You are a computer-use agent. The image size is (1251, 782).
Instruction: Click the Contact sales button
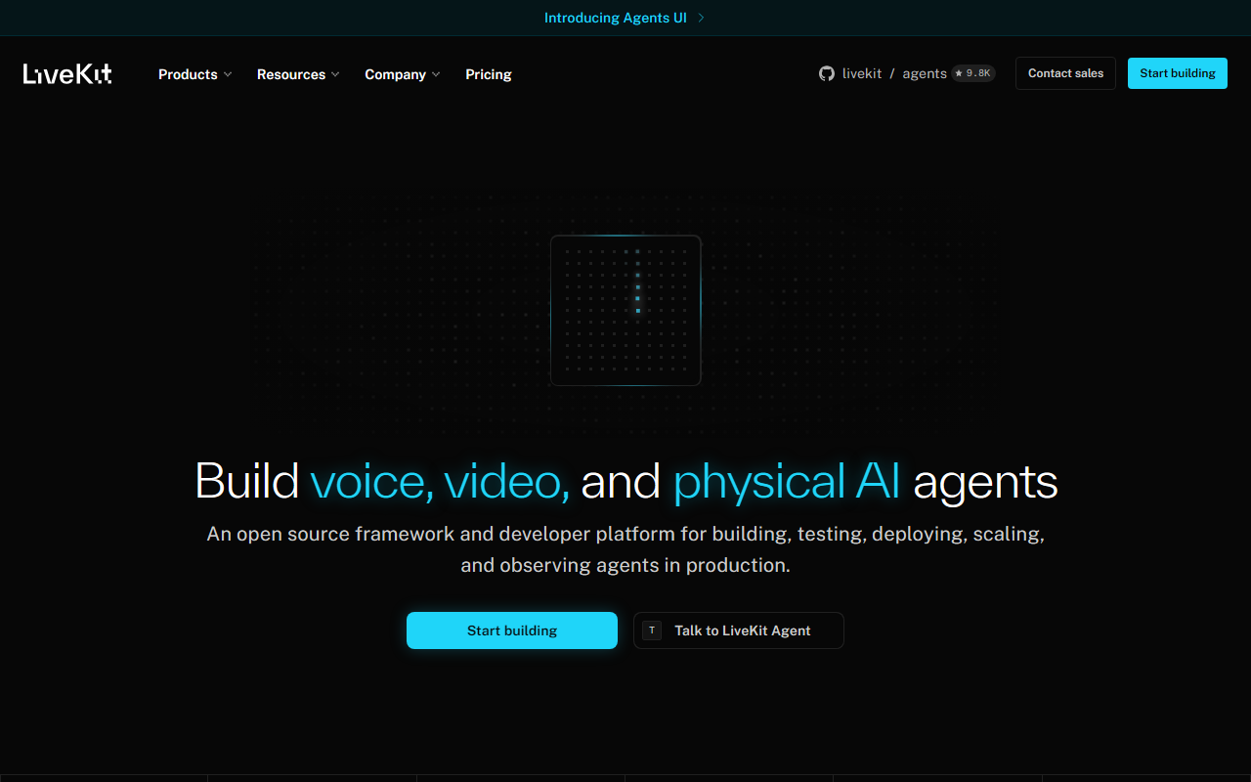pyautogui.click(x=1065, y=73)
